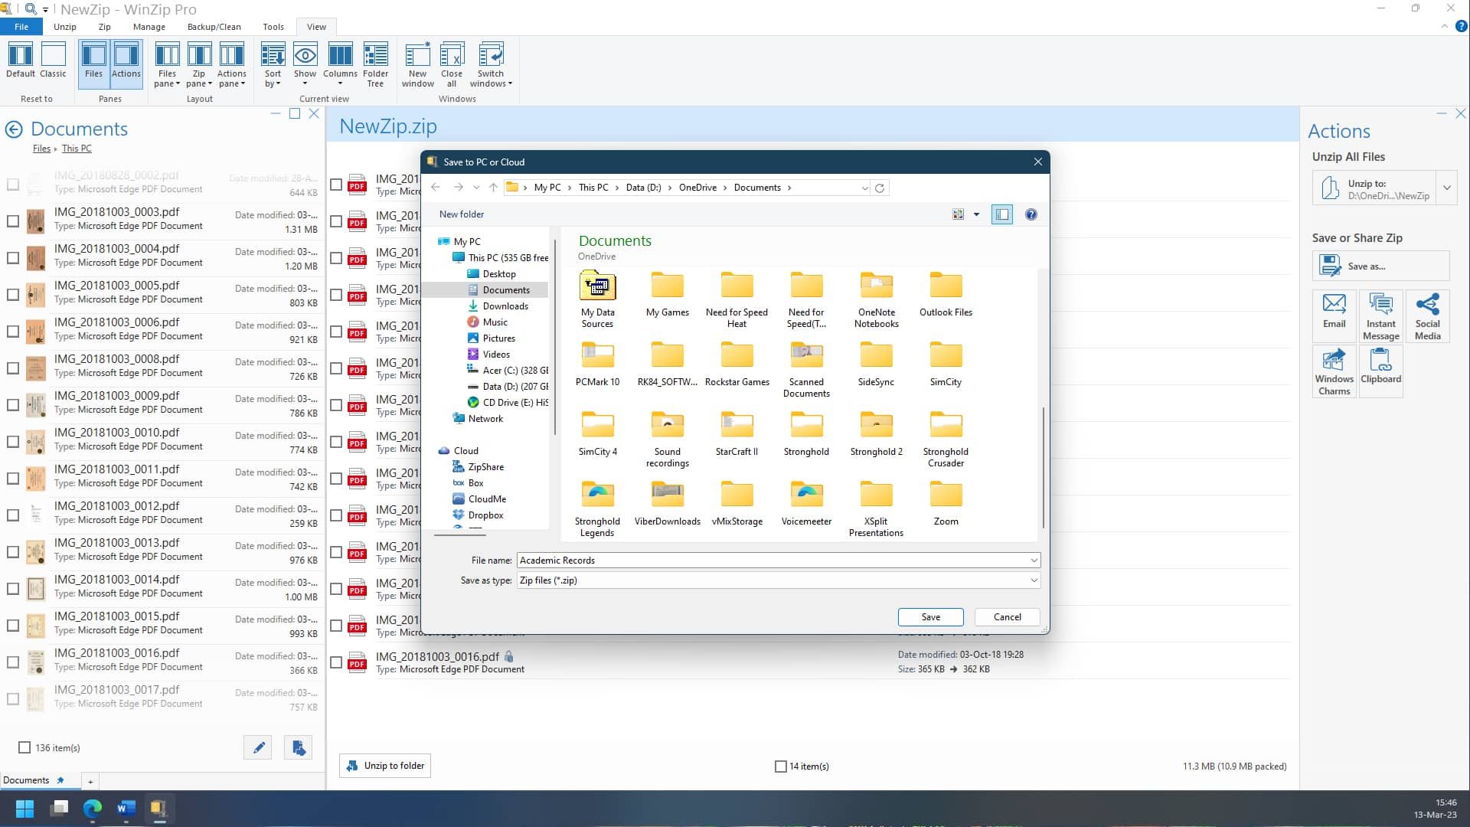This screenshot has width=1470, height=827.
Task: Check the IMG_20181003_0005.pdf checkbox
Action: pos(13,295)
